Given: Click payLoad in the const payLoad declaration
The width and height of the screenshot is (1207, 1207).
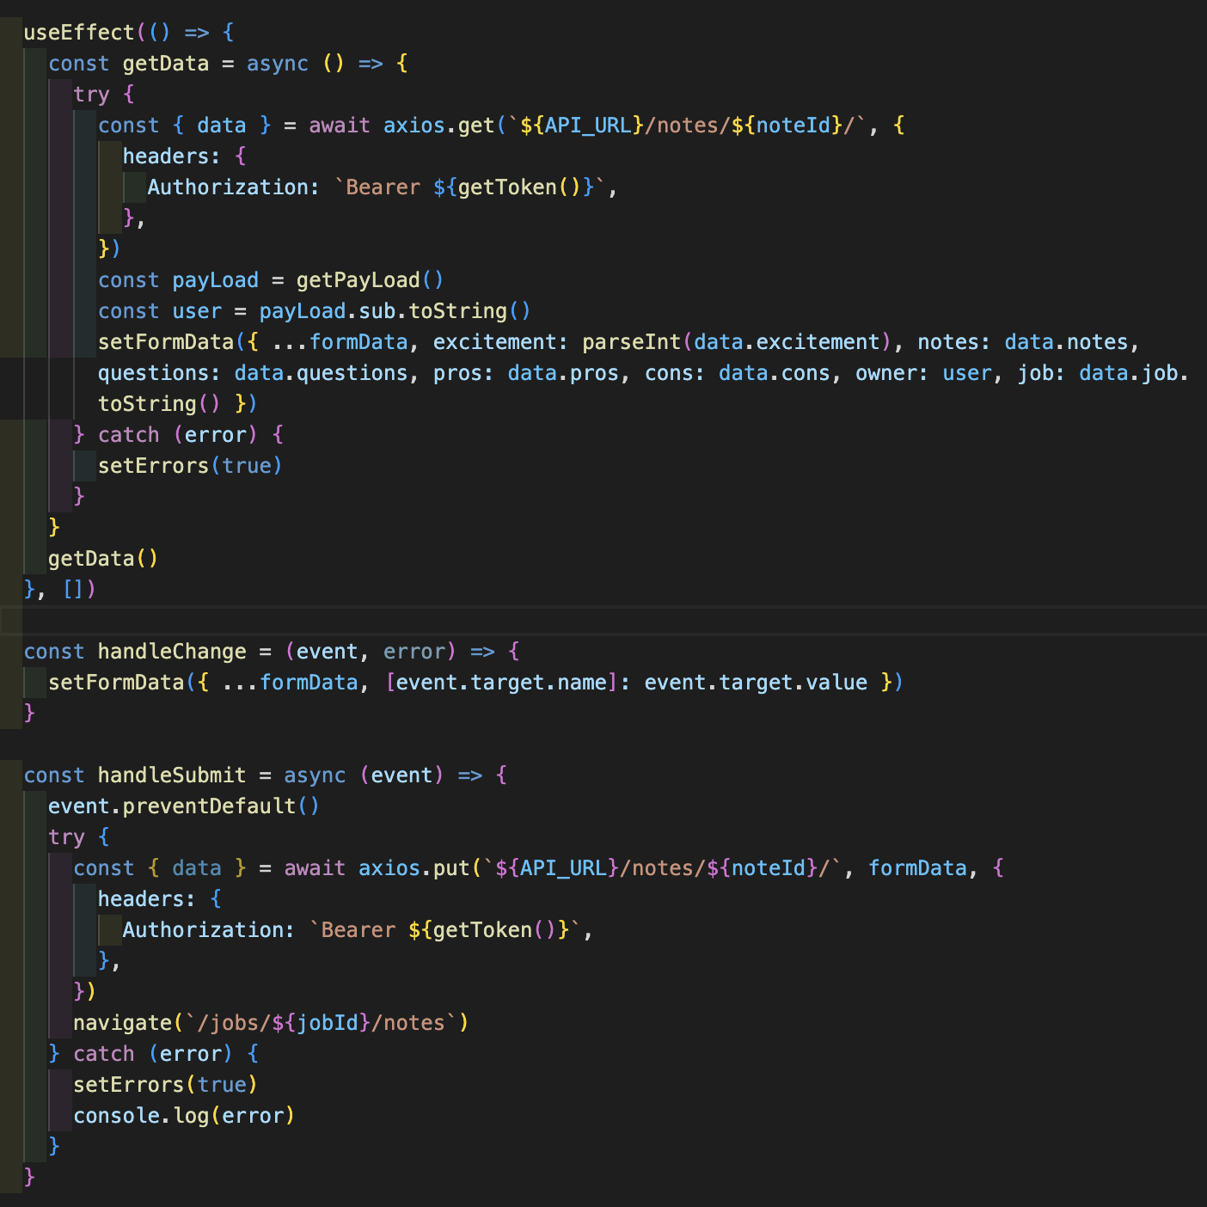Looking at the screenshot, I should point(216,280).
